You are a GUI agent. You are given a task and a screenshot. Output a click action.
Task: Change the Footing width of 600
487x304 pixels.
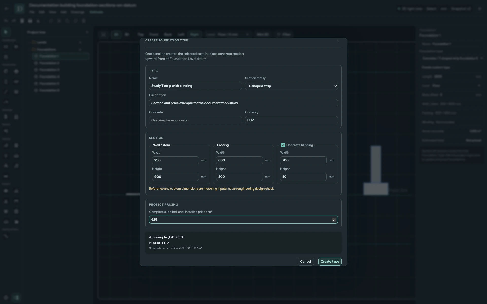pos(239,160)
